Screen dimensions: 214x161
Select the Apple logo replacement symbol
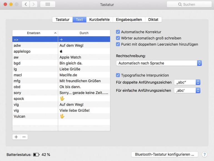click(61, 51)
